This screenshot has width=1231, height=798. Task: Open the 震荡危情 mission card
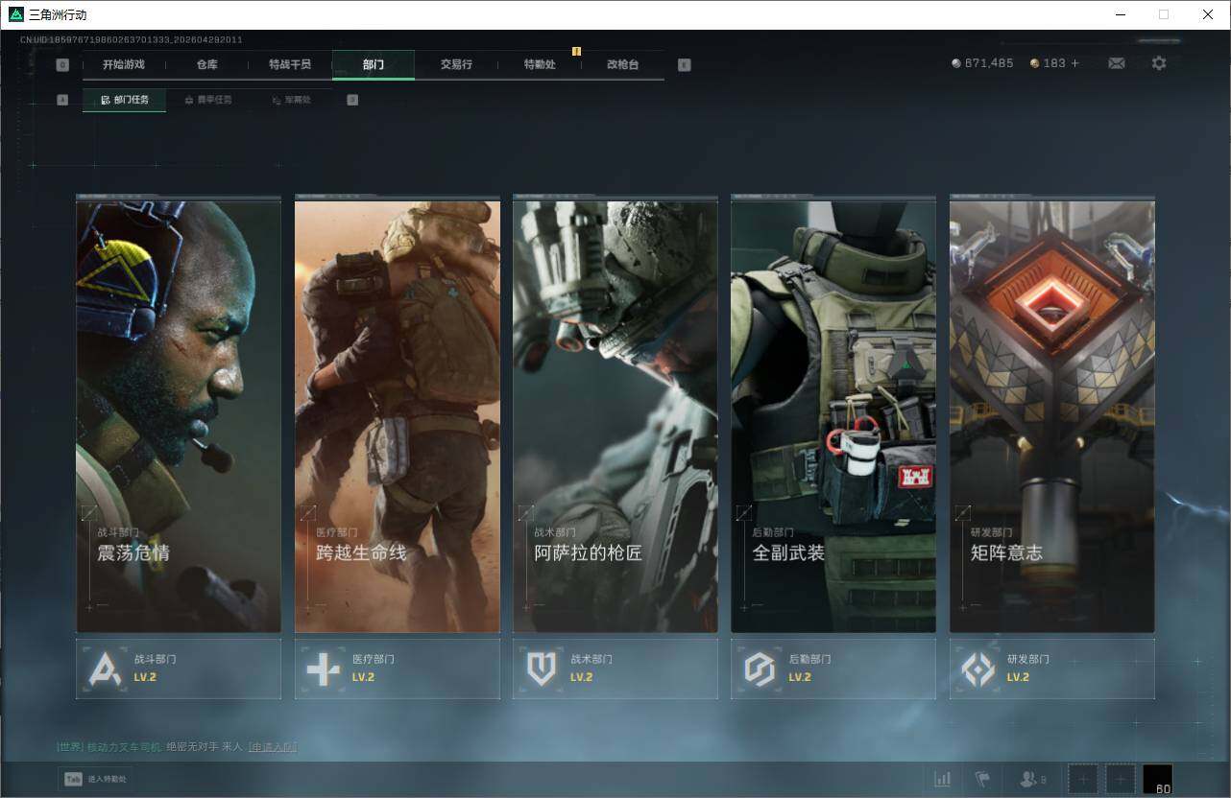point(179,414)
